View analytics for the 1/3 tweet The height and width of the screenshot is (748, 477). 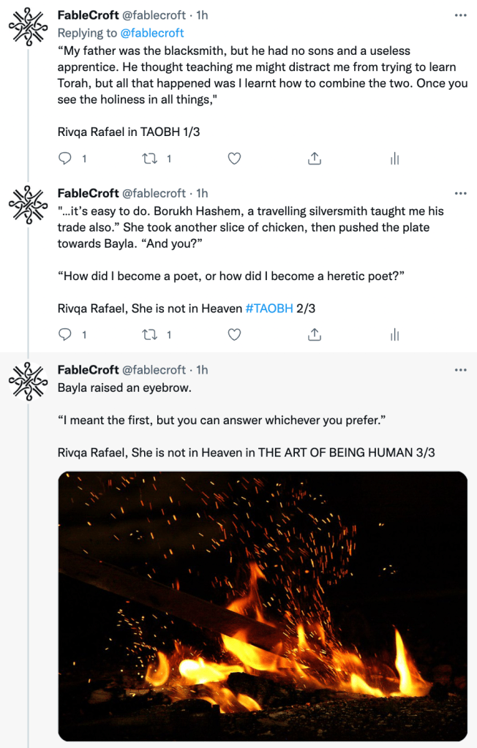tap(394, 158)
